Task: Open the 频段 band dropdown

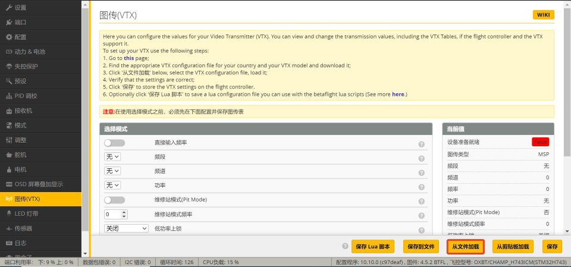Action: (112, 157)
